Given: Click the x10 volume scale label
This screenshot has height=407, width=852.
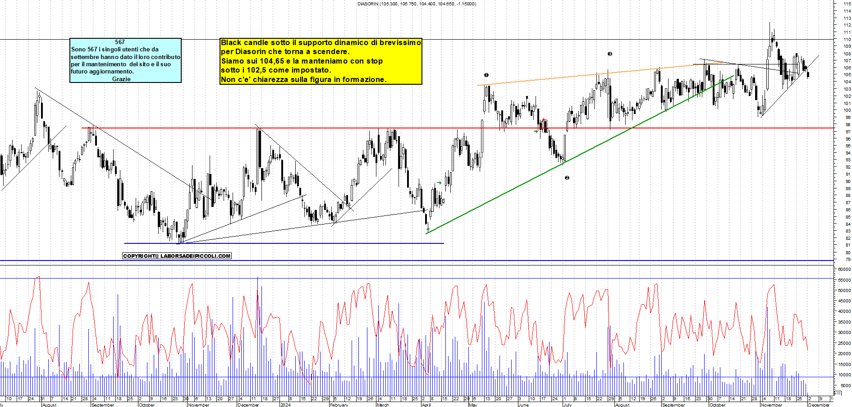Looking at the screenshot, I should [x=838, y=393].
